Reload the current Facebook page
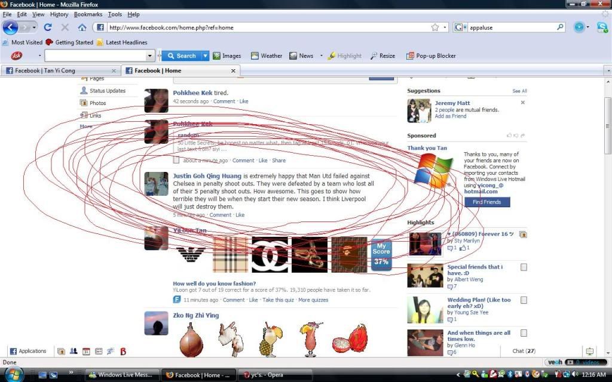This screenshot has height=382, width=612. pyautogui.click(x=48, y=27)
